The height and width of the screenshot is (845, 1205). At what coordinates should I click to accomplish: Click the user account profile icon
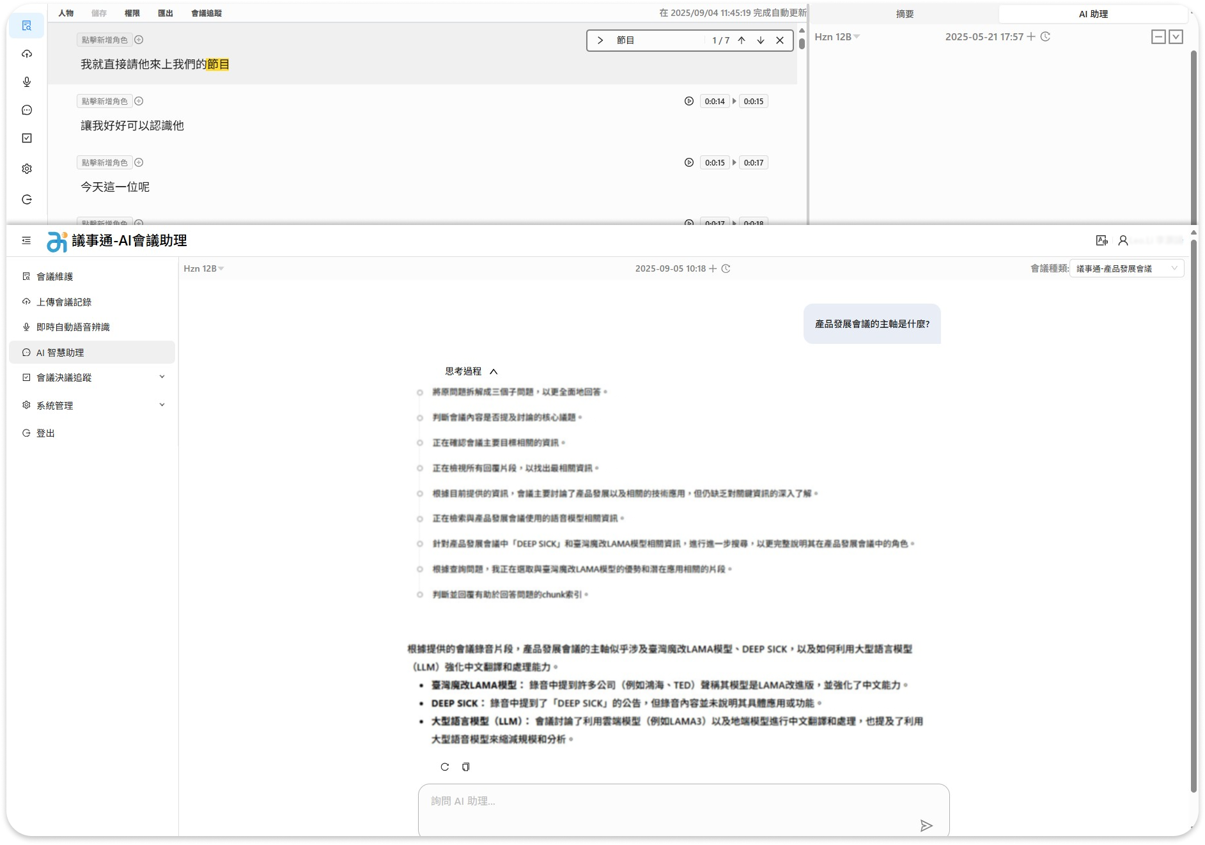pyautogui.click(x=1123, y=240)
